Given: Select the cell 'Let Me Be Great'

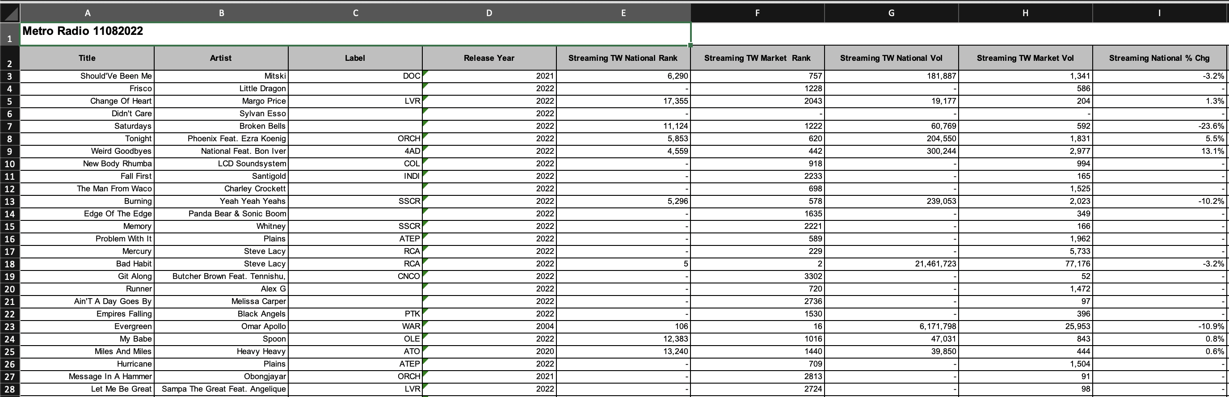Looking at the screenshot, I should [87, 389].
